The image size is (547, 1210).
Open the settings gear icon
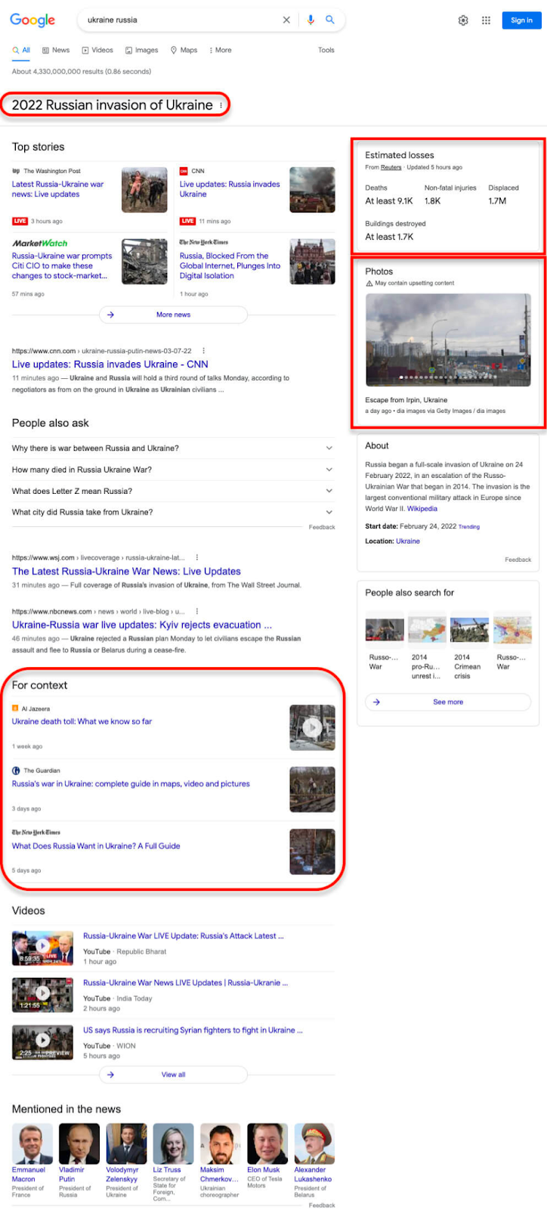[463, 20]
